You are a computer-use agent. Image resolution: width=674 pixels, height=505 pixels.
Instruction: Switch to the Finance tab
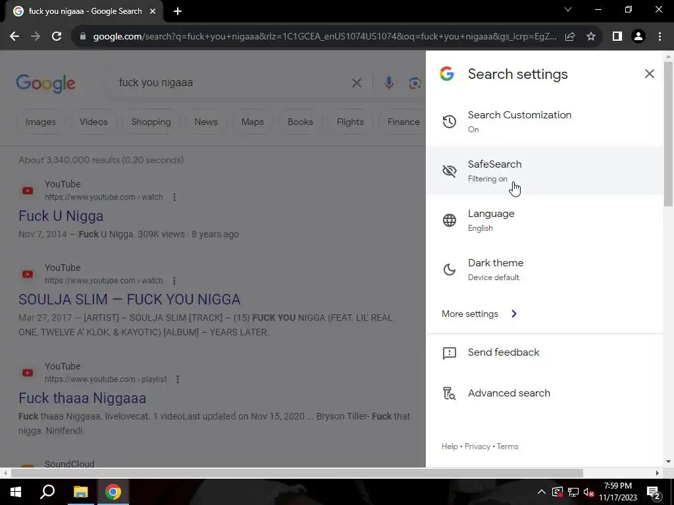pyautogui.click(x=403, y=122)
